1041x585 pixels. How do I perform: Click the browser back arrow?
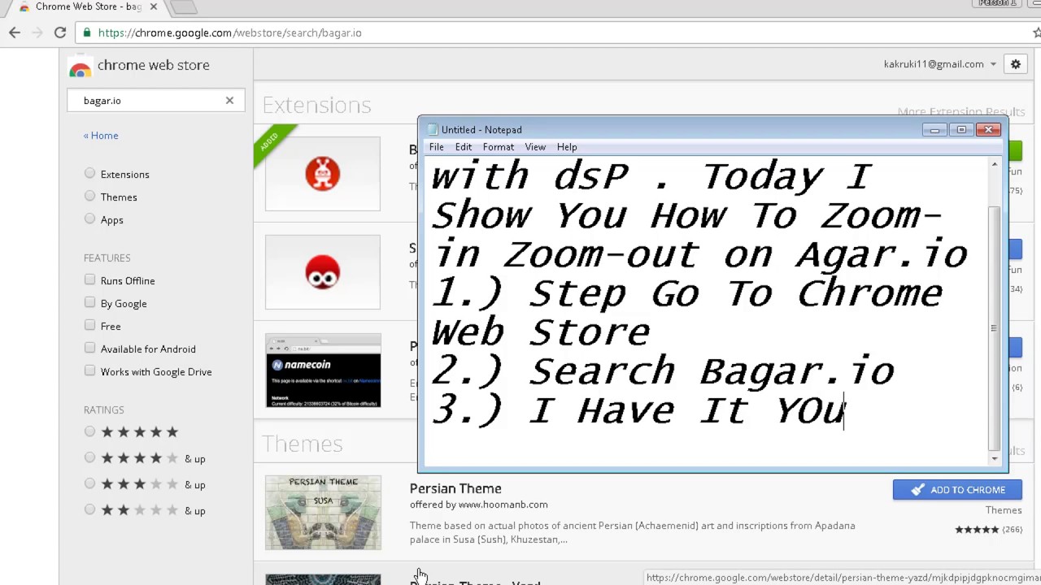coord(15,32)
